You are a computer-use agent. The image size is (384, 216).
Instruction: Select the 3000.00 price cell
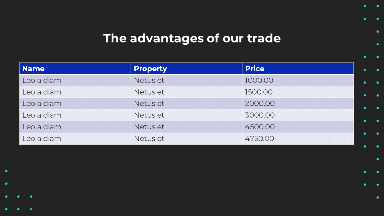point(260,115)
